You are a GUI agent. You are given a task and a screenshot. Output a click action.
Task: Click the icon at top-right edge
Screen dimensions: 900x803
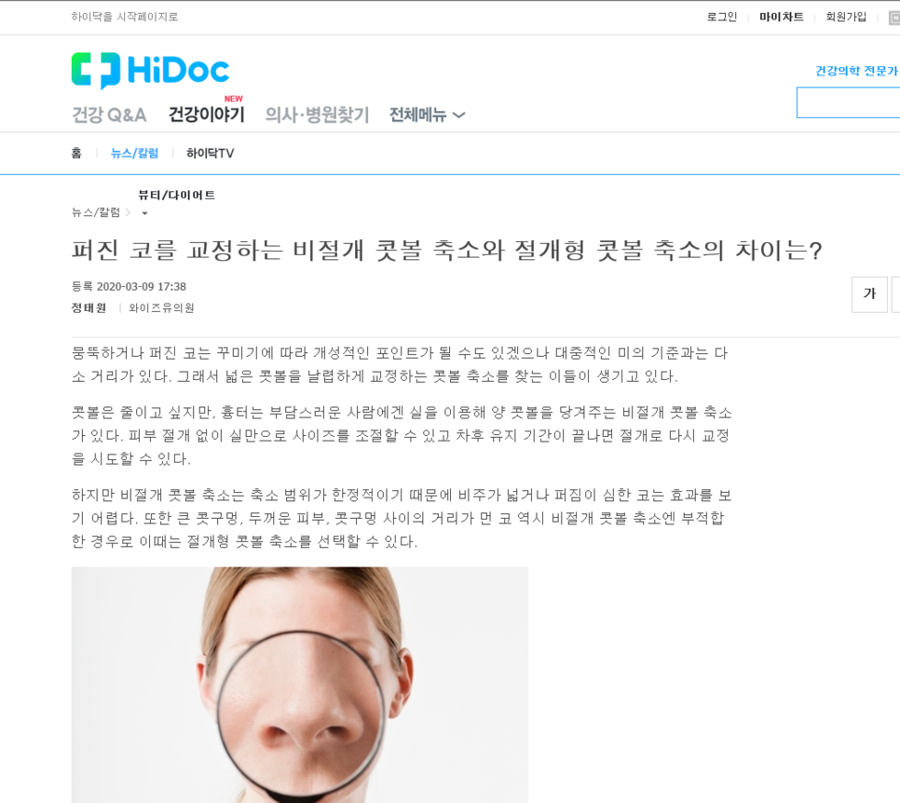click(894, 18)
